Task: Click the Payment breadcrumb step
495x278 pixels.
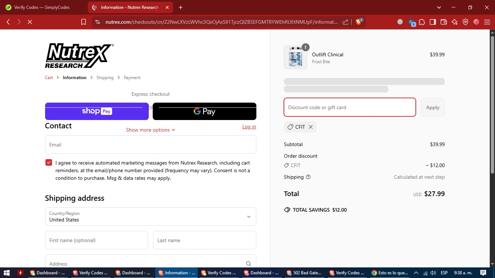Action: 132,77
